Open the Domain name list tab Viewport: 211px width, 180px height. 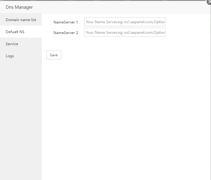pos(21,20)
